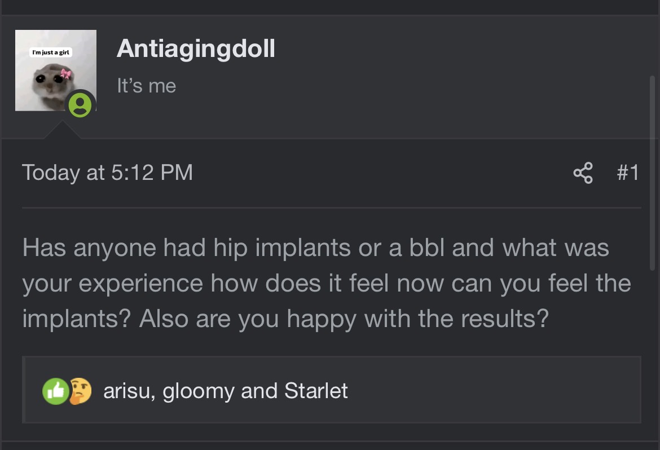Open gloomy in the reactions list
Screen dimensions: 660x450
[199, 391]
